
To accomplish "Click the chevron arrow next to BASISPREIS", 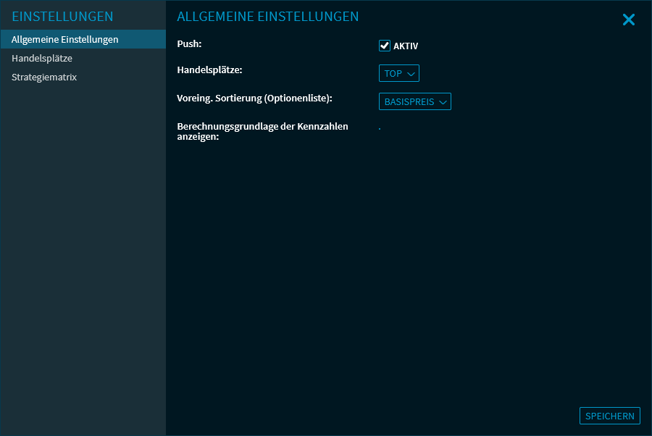I will 443,102.
